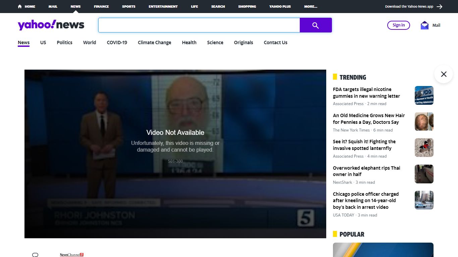The image size is (458, 257).
Task: Go to FINANCE in top bar
Action: click(101, 6)
